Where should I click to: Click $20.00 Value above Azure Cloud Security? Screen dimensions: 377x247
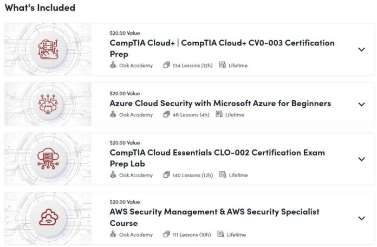pos(125,93)
